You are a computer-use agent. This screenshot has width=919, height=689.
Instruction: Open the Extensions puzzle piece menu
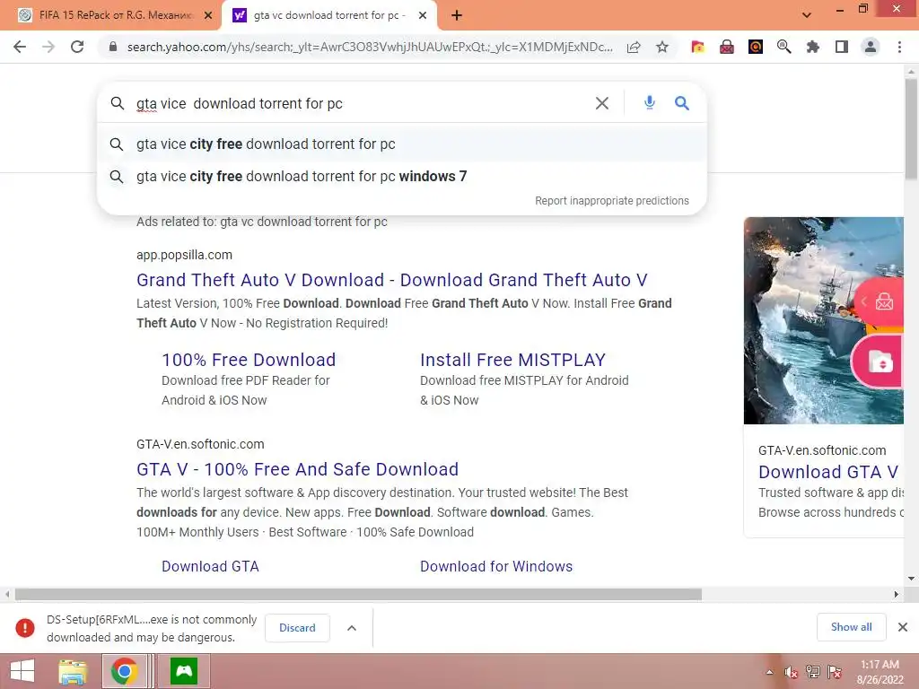813,47
